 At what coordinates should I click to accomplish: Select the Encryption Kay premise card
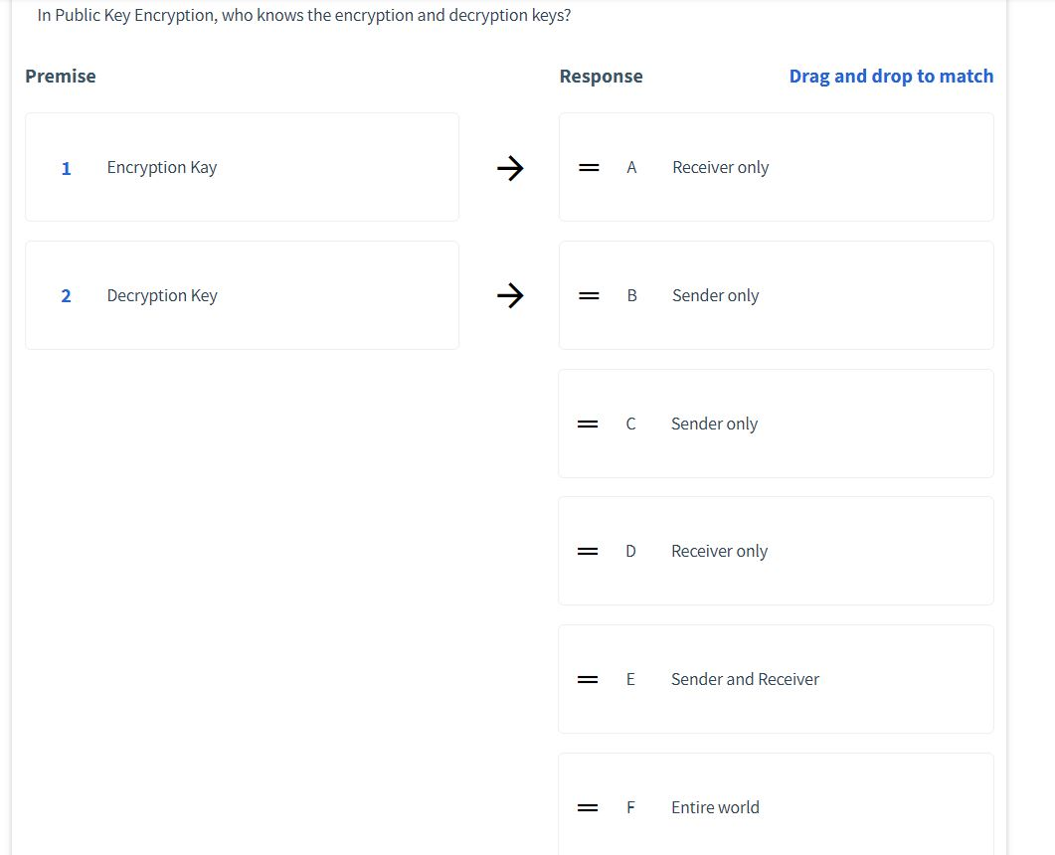(242, 167)
